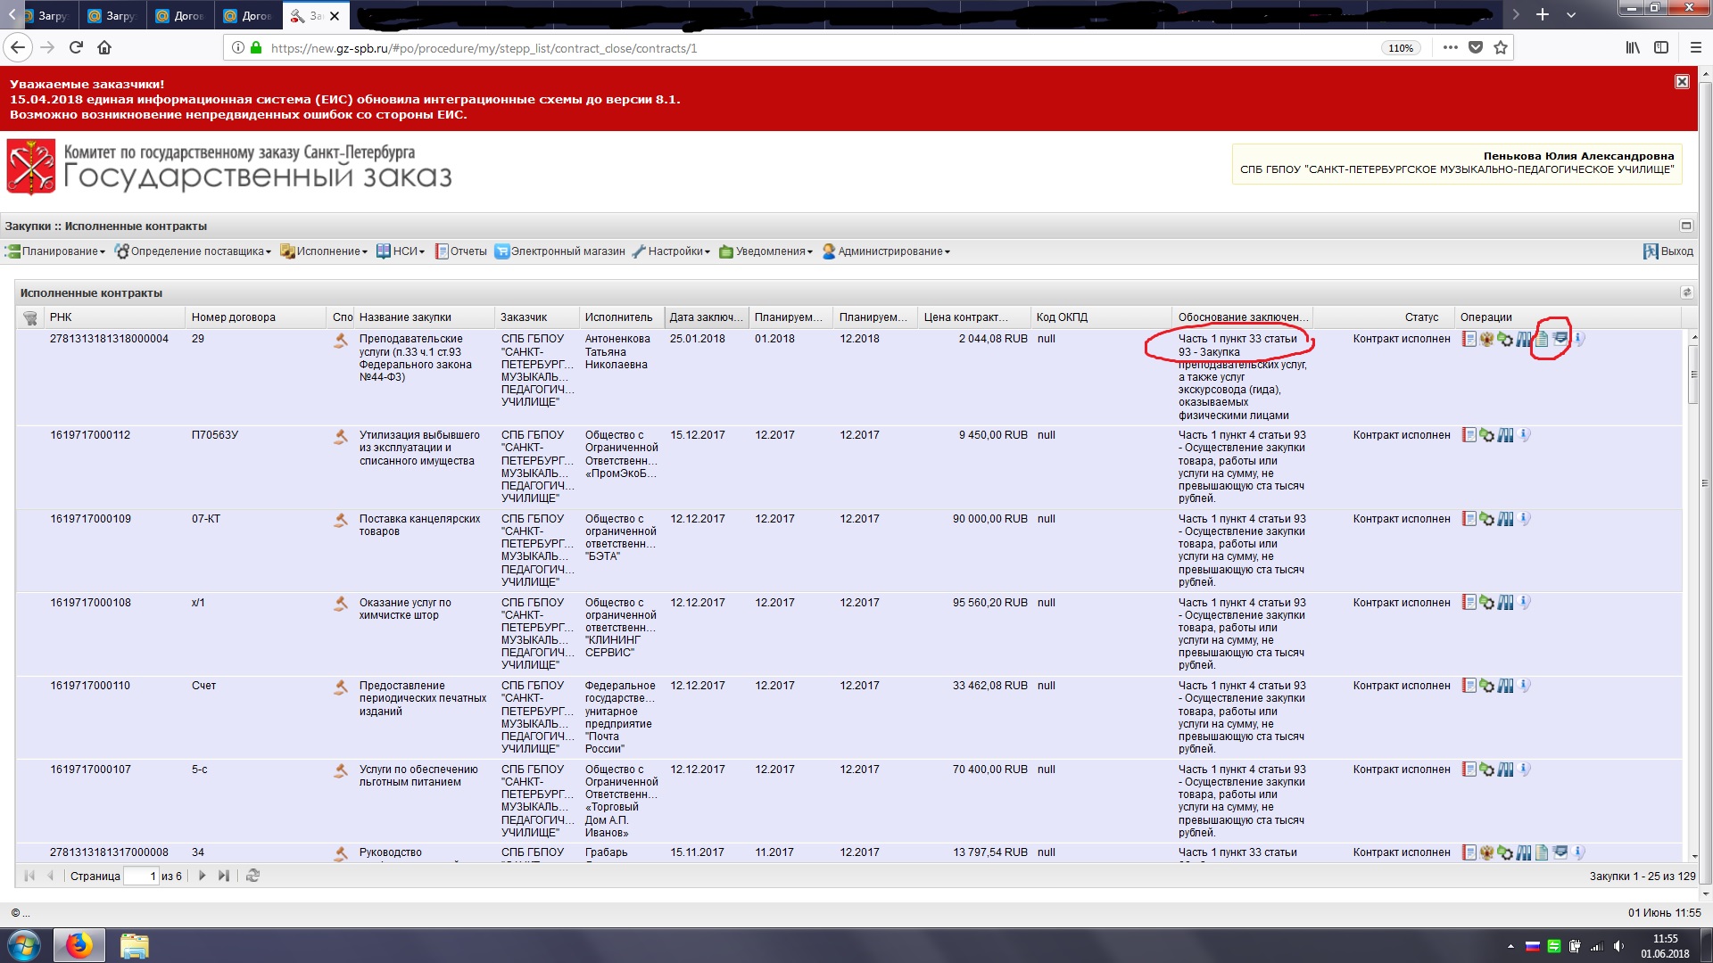The height and width of the screenshot is (963, 1713).
Task: Click gavel icon in row Поставка канцелярских товаров
Action: click(340, 520)
